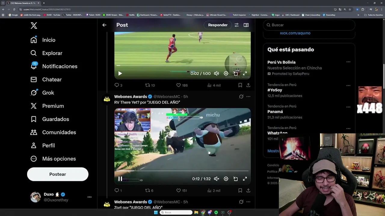
Task: Open a new browser tab
Action: click(x=44, y=3)
